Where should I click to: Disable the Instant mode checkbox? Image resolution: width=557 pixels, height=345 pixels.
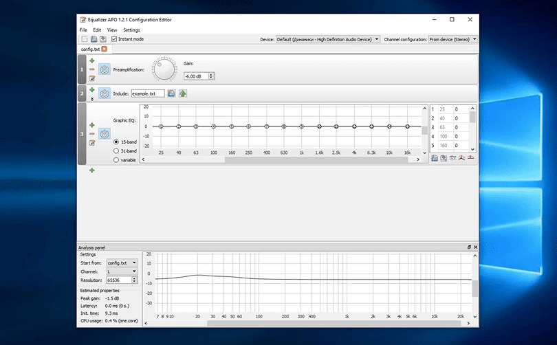(x=114, y=39)
